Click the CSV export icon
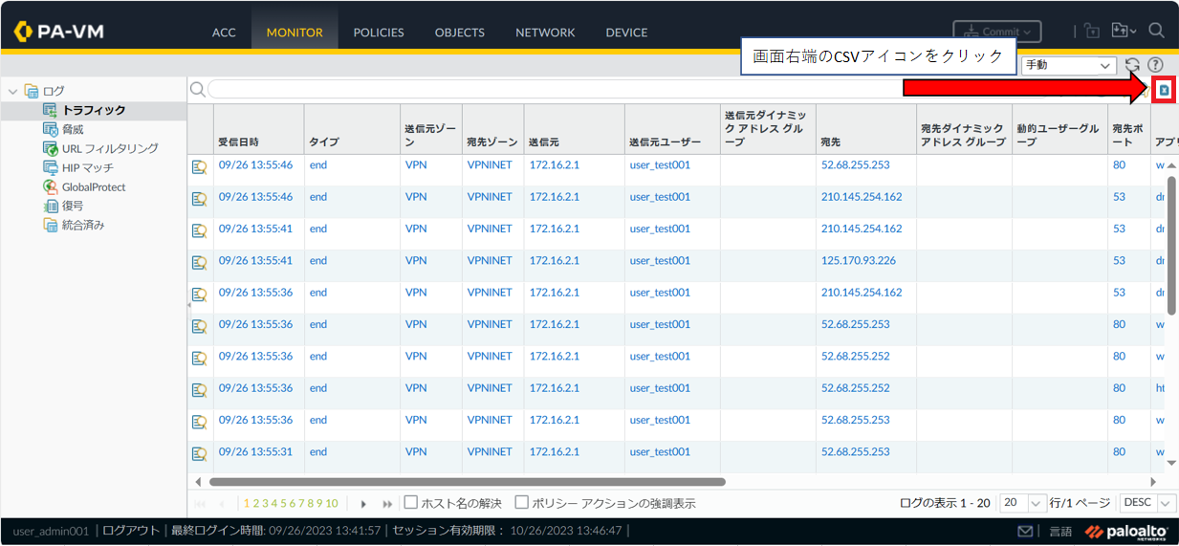 [1164, 90]
